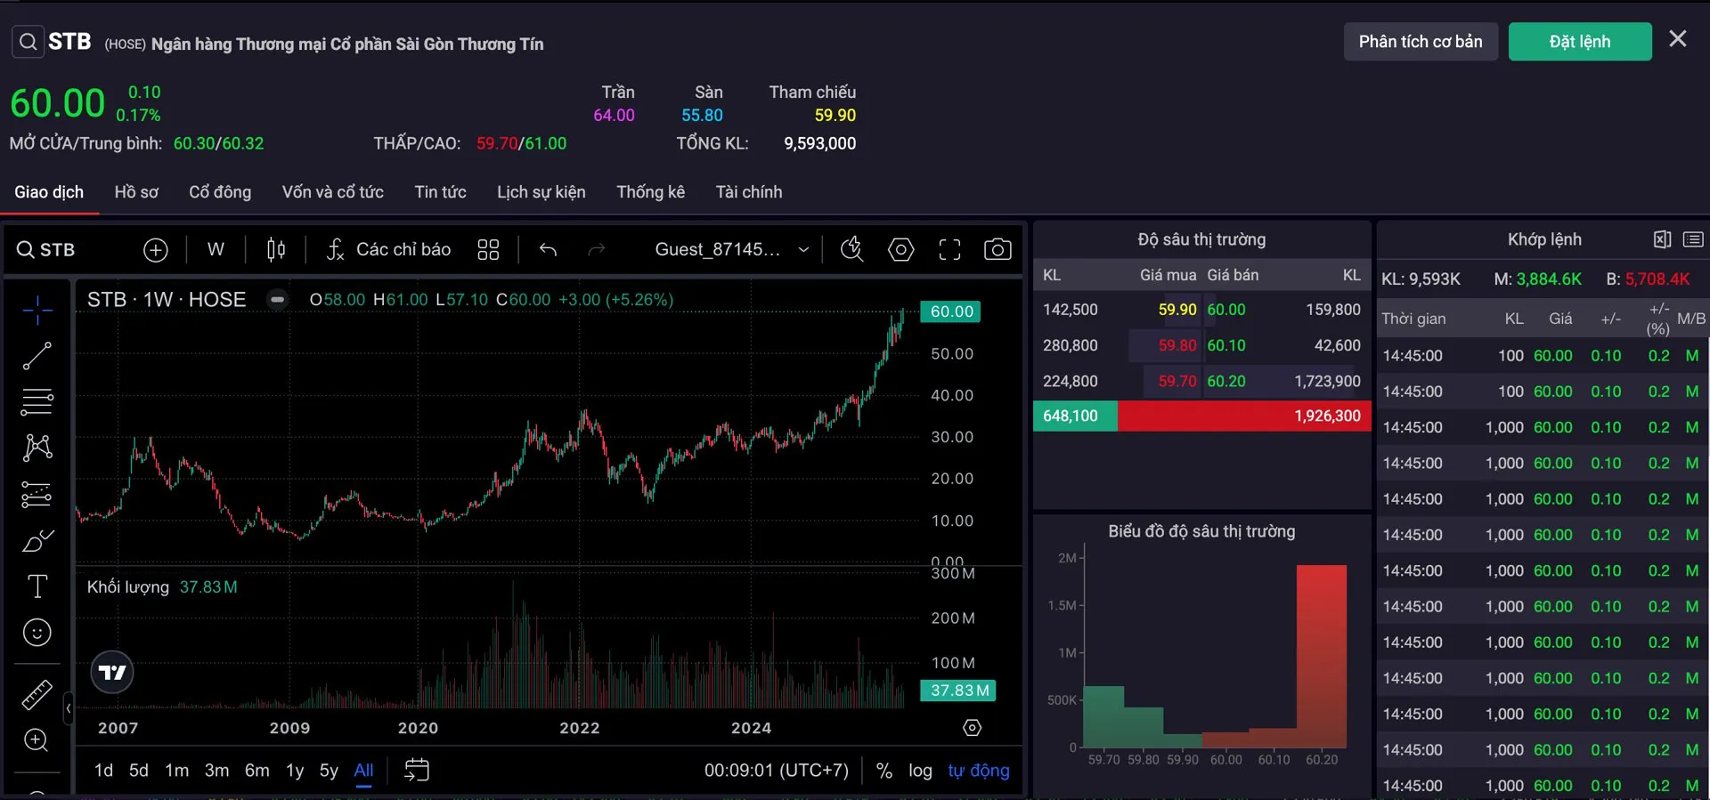The width and height of the screenshot is (1710, 800).
Task: Open time axis settings gear icon
Action: click(x=973, y=728)
